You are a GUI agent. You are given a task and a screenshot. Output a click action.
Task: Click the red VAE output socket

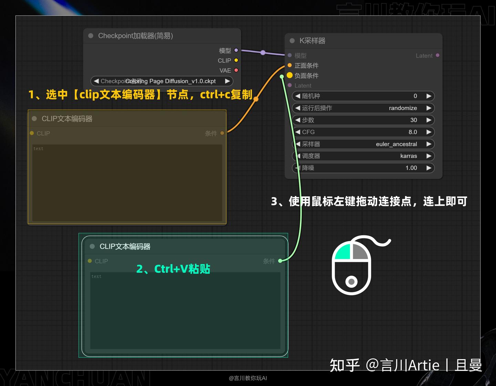[236, 70]
